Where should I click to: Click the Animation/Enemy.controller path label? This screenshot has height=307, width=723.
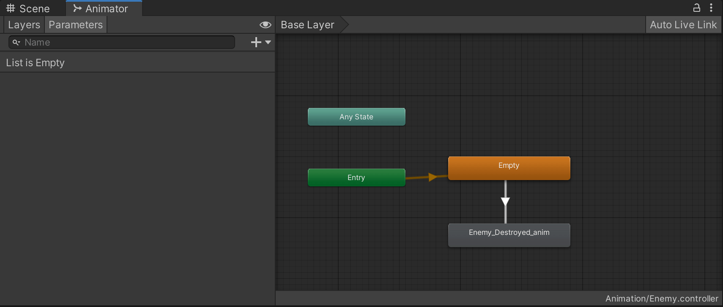pos(662,299)
